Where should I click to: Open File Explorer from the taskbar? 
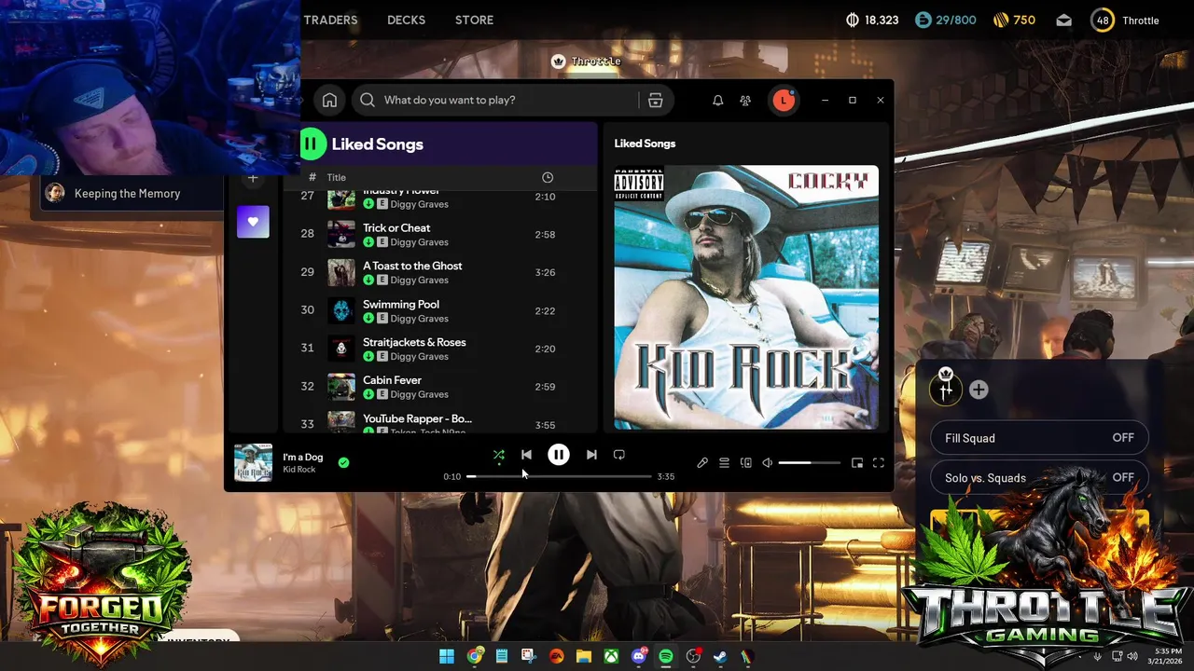click(584, 656)
